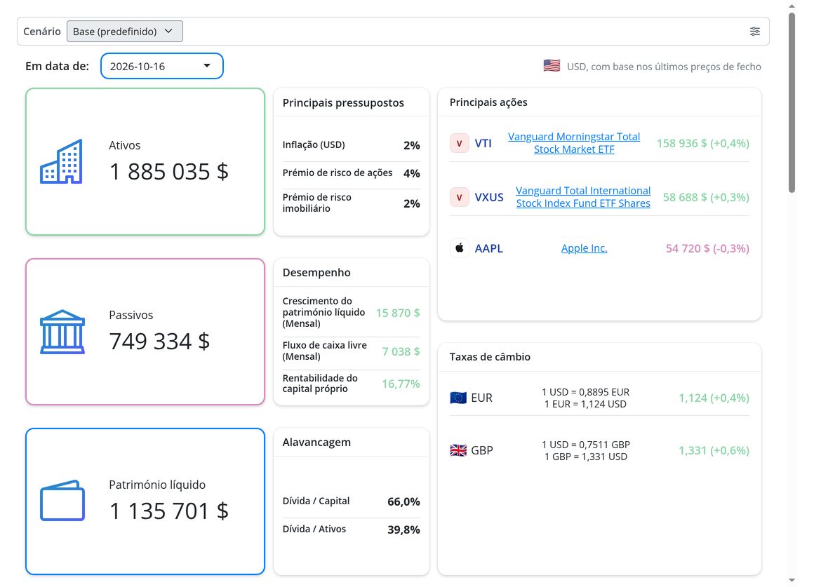Click the Ativos buildings icon
814x587 pixels.
(x=61, y=161)
